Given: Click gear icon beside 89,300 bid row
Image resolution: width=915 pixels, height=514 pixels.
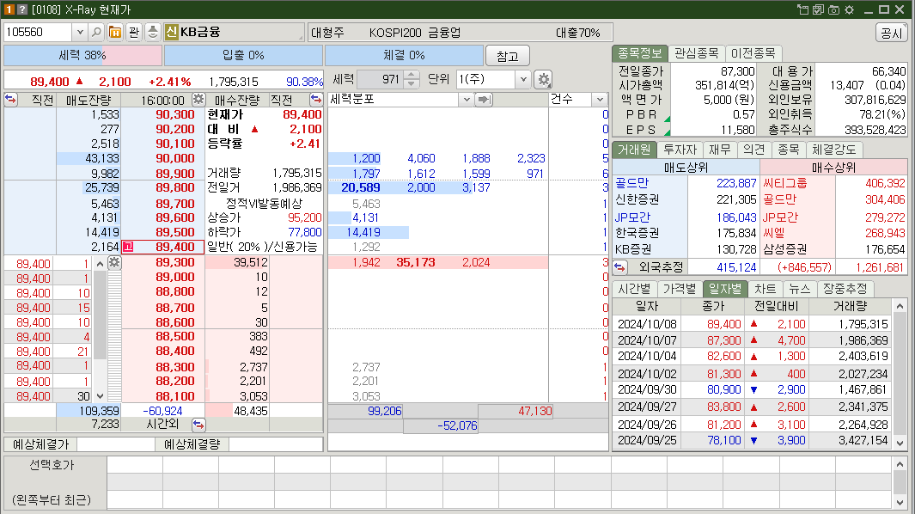Looking at the screenshot, I should [x=114, y=262].
